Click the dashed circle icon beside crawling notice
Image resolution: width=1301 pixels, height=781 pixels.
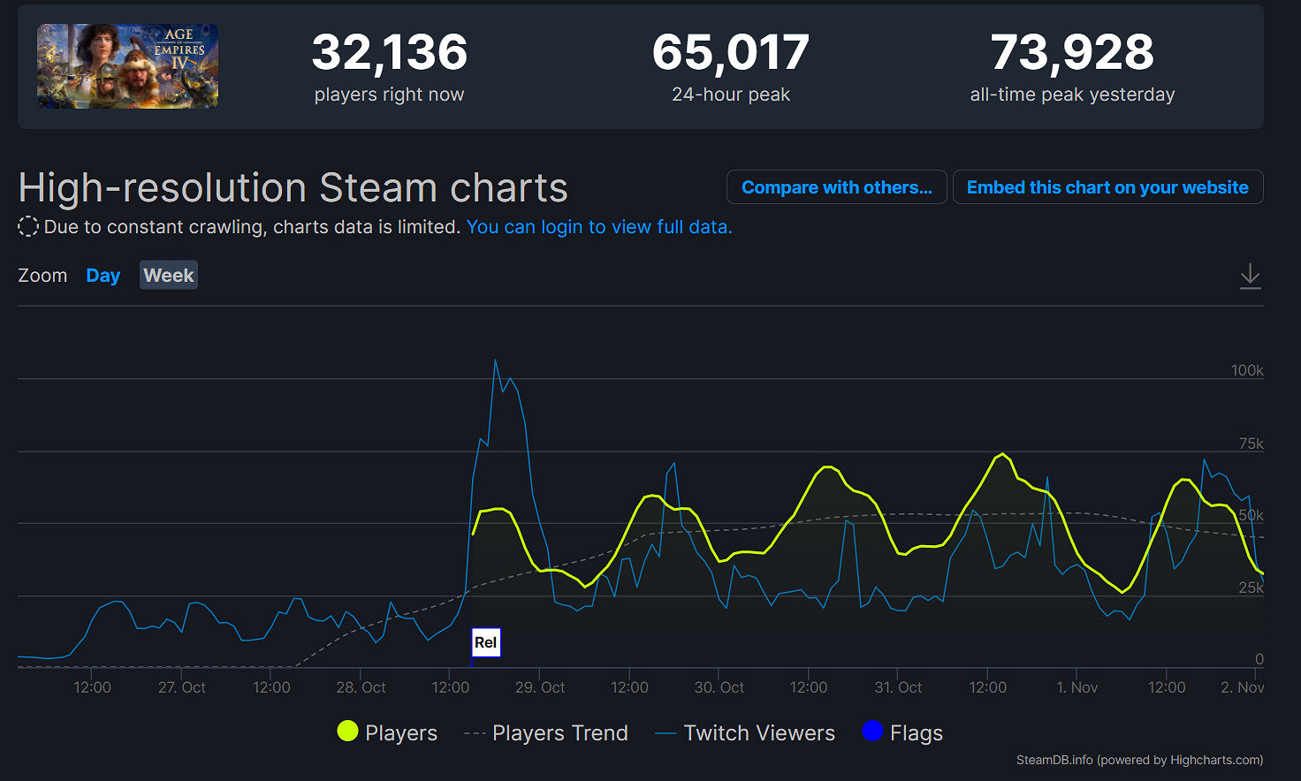pyautogui.click(x=28, y=227)
